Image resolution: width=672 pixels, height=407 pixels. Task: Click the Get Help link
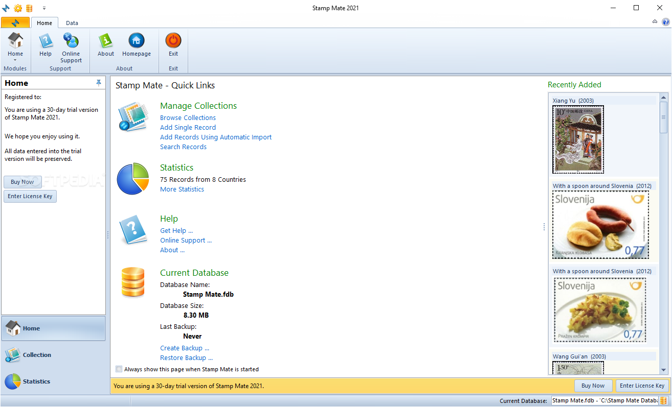pos(176,230)
